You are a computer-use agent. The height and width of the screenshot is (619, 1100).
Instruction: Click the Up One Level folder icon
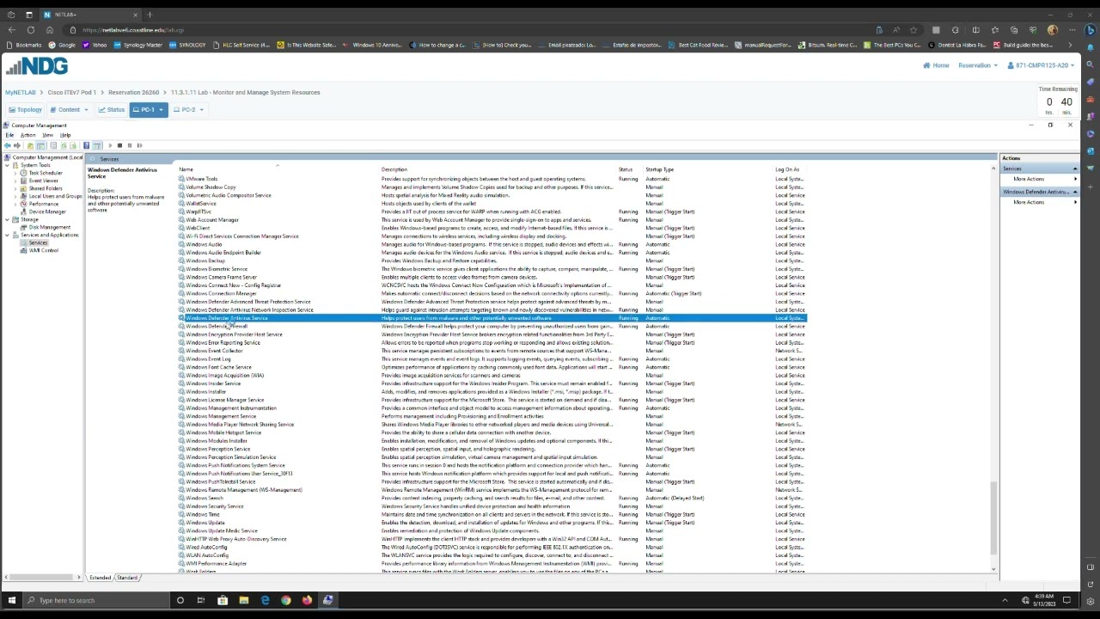pos(30,145)
